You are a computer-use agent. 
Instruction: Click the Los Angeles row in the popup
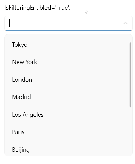tap(67, 115)
